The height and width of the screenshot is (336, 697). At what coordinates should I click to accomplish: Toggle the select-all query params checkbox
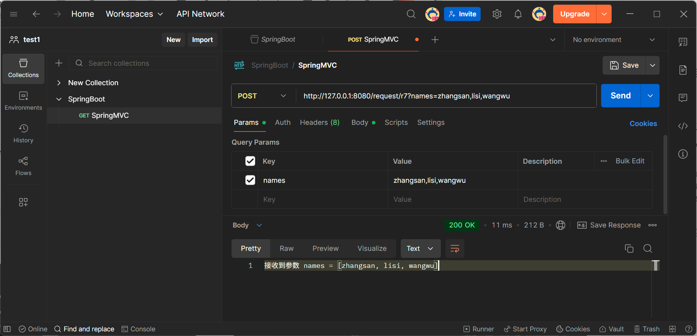(250, 161)
